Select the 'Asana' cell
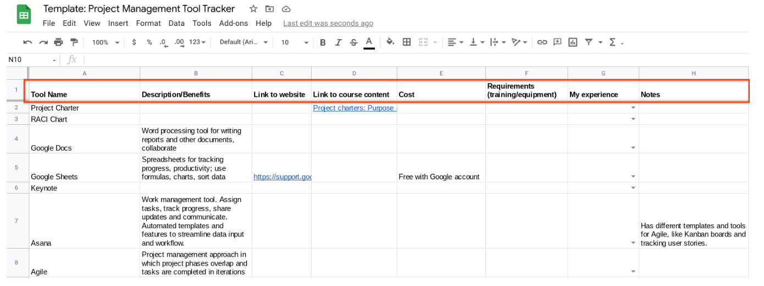This screenshot has width=764, height=286. 85,221
